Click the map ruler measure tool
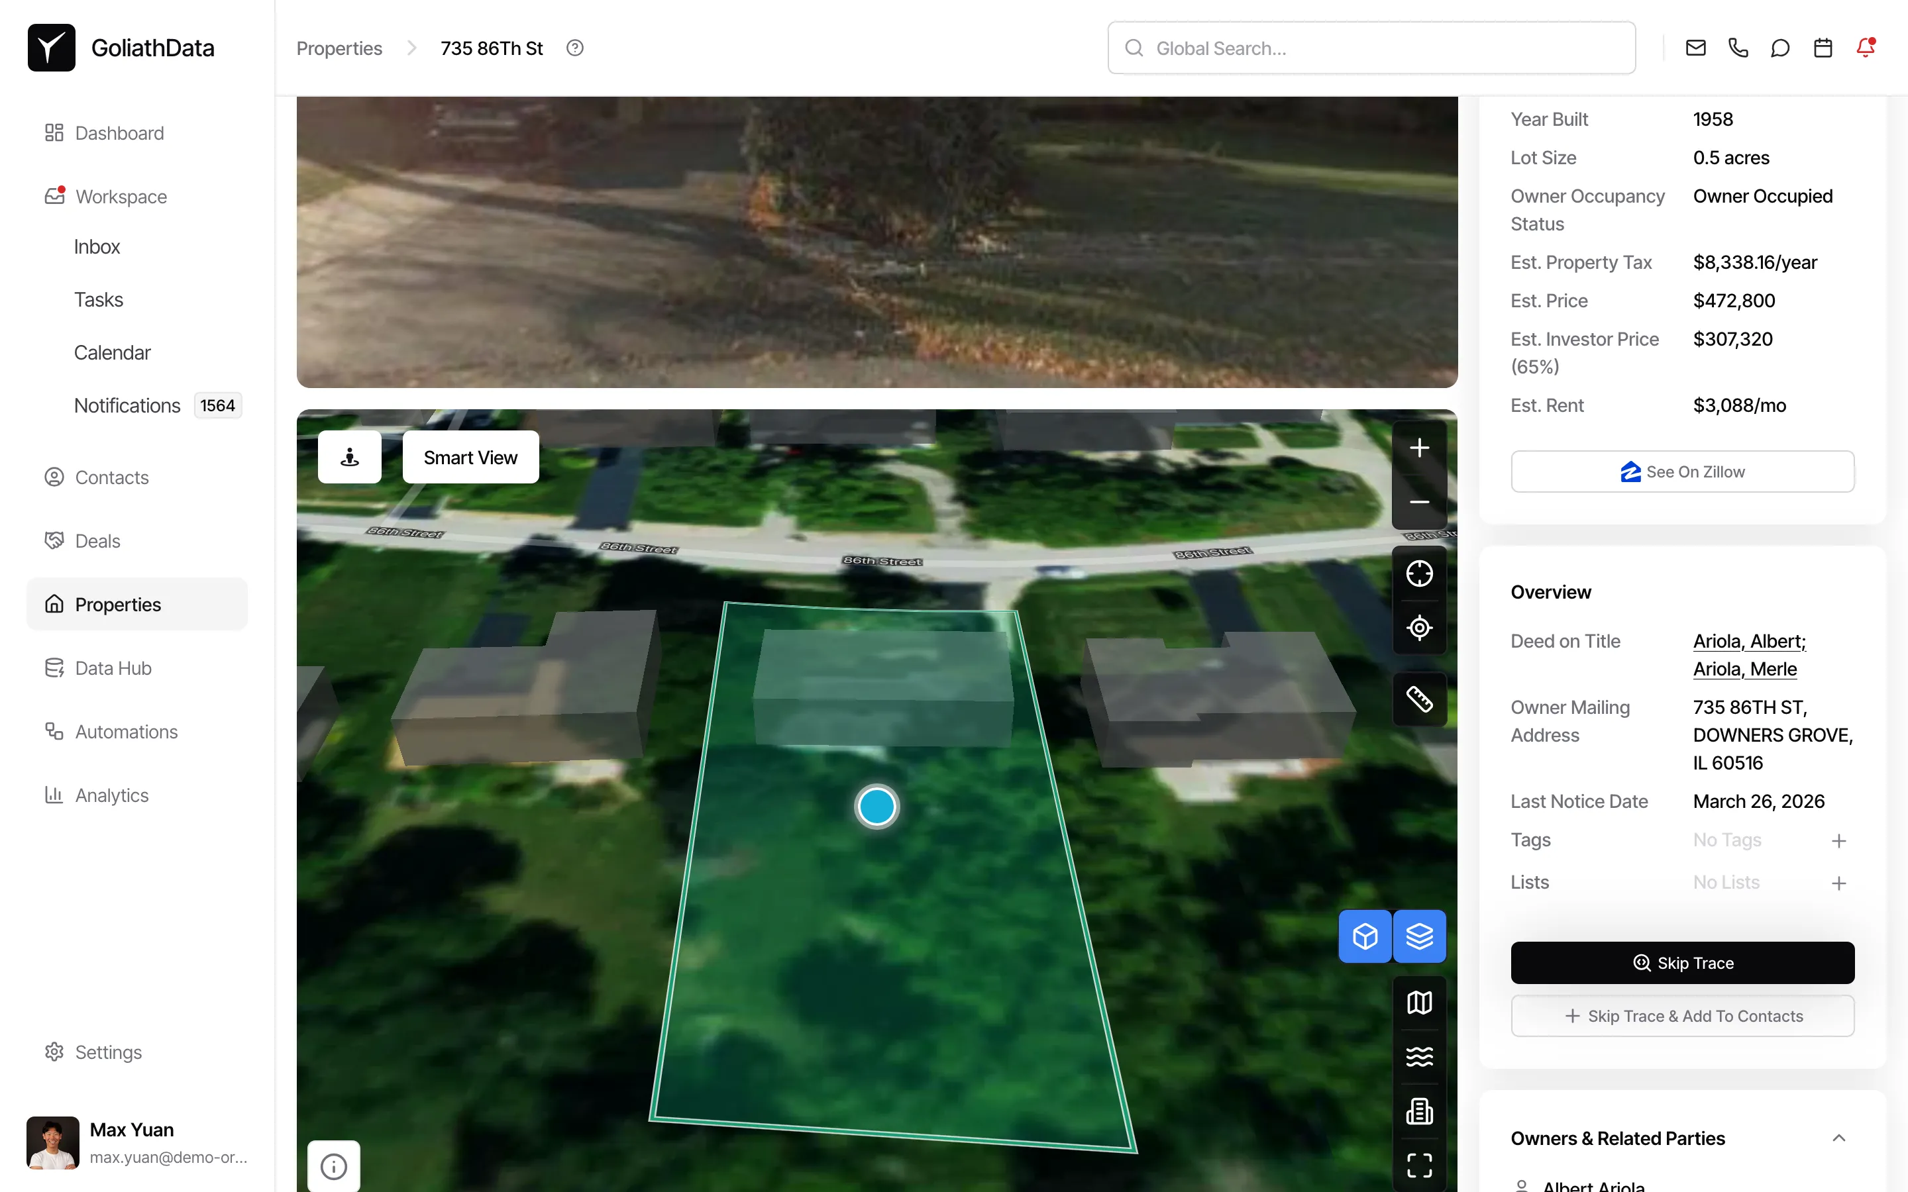 (1419, 699)
